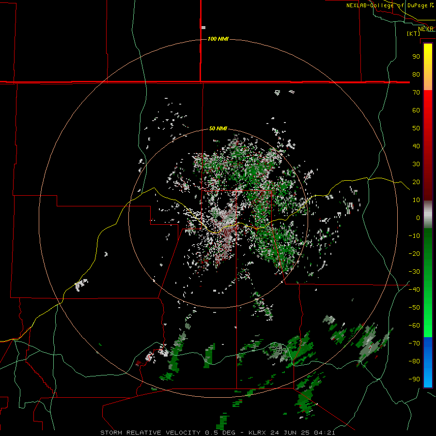This screenshot has height=436, width=436.
Task: Click the -40 value on velocity scale
Action: coord(414,290)
